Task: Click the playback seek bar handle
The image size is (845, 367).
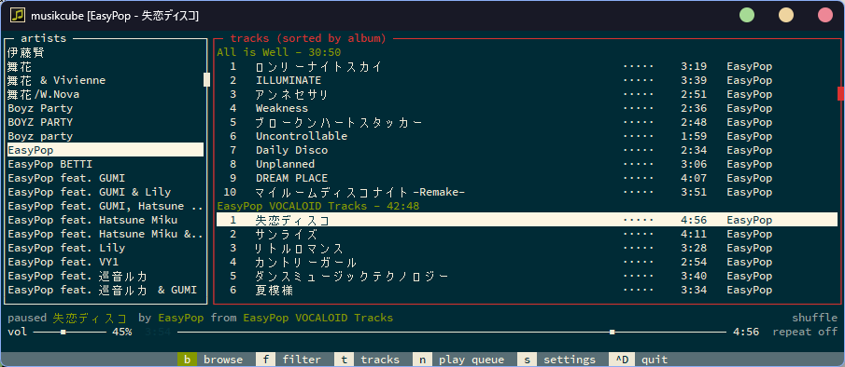Action: coord(613,333)
